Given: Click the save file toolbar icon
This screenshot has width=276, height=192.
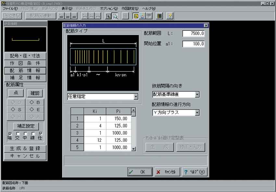Looking at the screenshot, I should click(18, 16).
